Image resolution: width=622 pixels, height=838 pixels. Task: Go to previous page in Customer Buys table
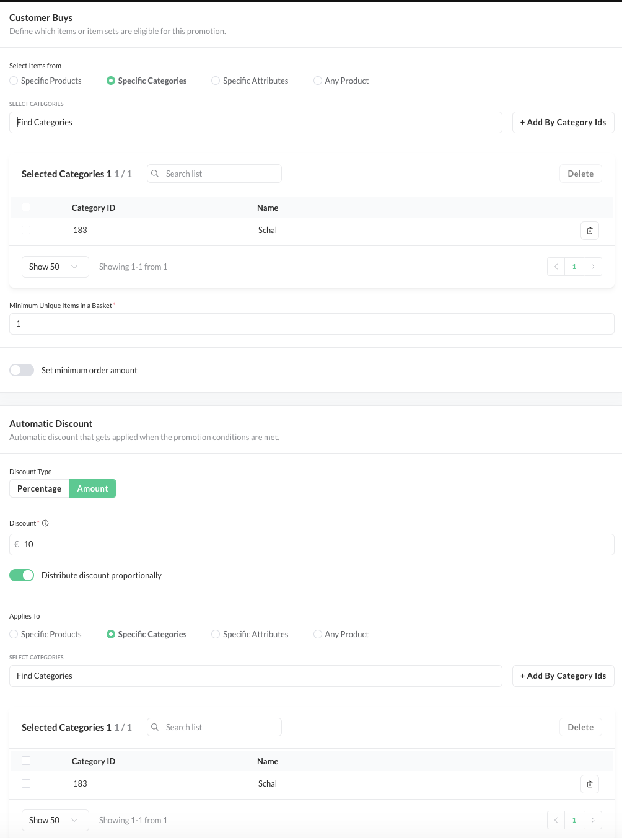point(556,267)
